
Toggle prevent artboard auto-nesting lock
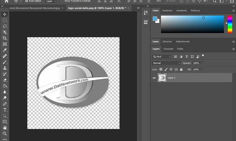coord(176,69)
